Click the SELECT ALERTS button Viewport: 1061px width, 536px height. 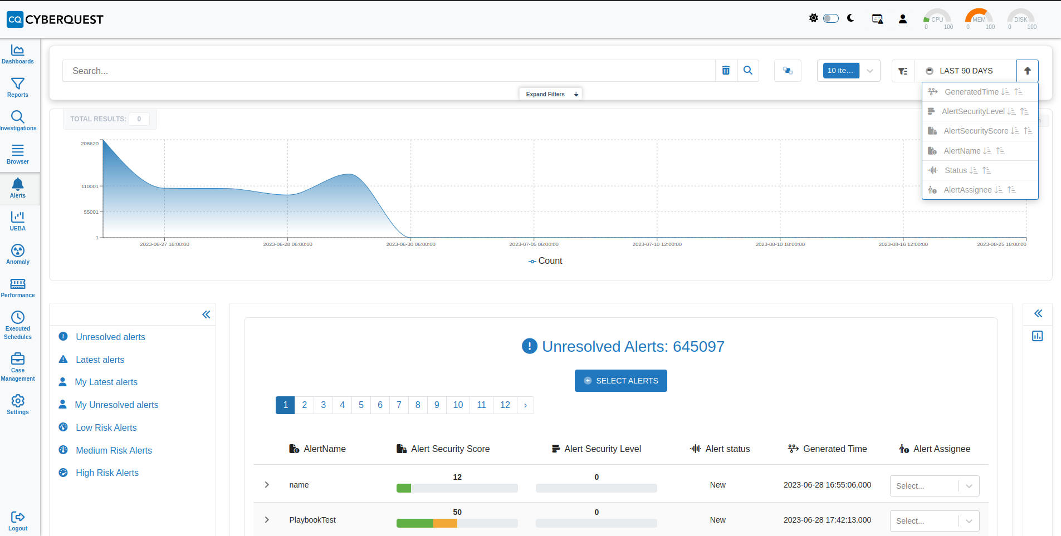click(621, 381)
